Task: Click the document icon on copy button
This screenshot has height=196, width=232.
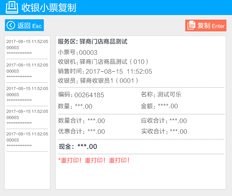Action: pos(191,25)
